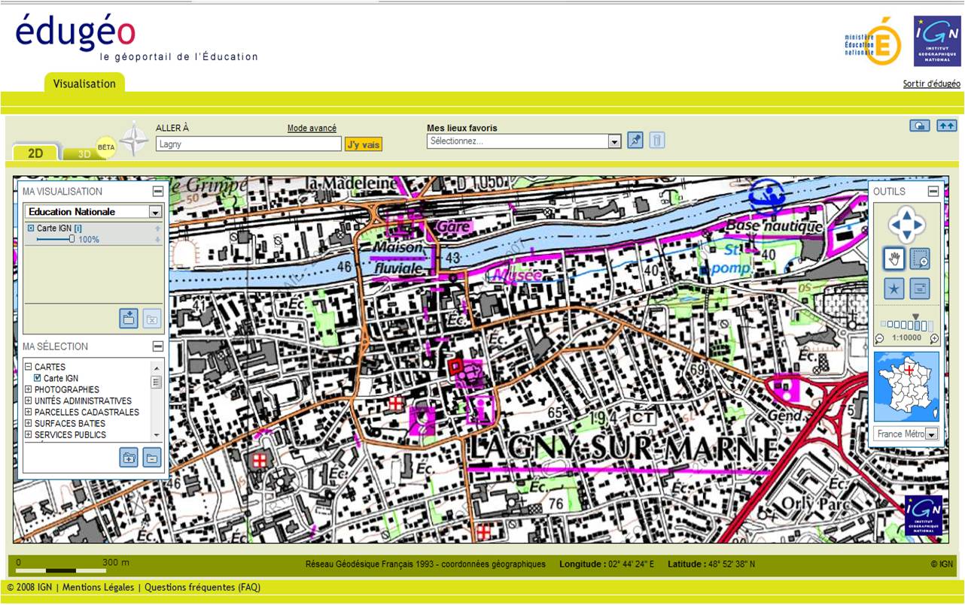Remove Carte IGN layer with X box
965x605 pixels.
point(31,228)
